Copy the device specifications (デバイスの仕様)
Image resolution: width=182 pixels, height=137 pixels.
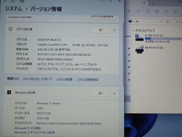[101, 30]
